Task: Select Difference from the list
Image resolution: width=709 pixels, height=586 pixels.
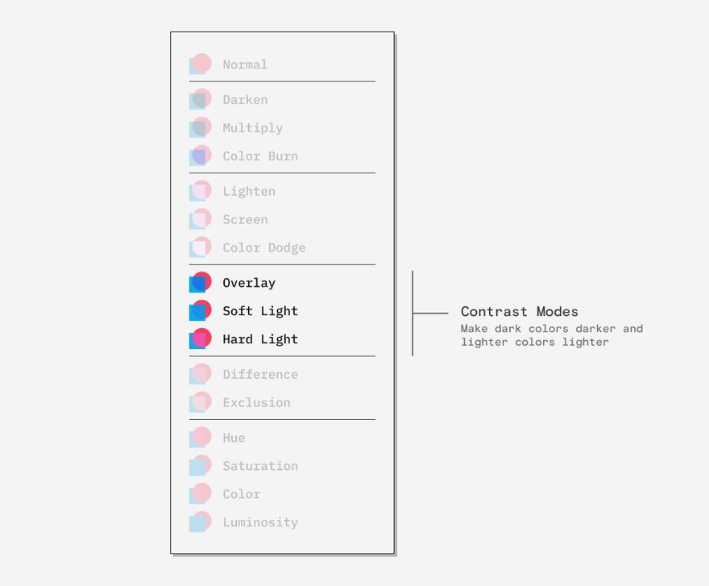Action: point(260,374)
